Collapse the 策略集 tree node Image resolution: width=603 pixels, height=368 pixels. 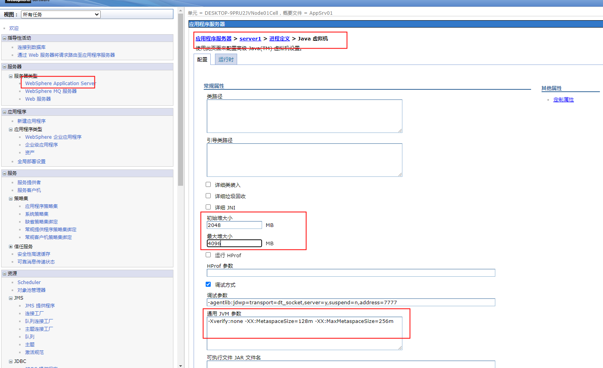click(x=11, y=199)
